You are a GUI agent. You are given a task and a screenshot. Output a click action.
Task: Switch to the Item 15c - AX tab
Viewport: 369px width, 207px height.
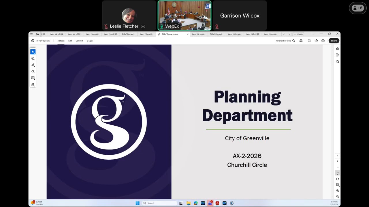click(199, 34)
